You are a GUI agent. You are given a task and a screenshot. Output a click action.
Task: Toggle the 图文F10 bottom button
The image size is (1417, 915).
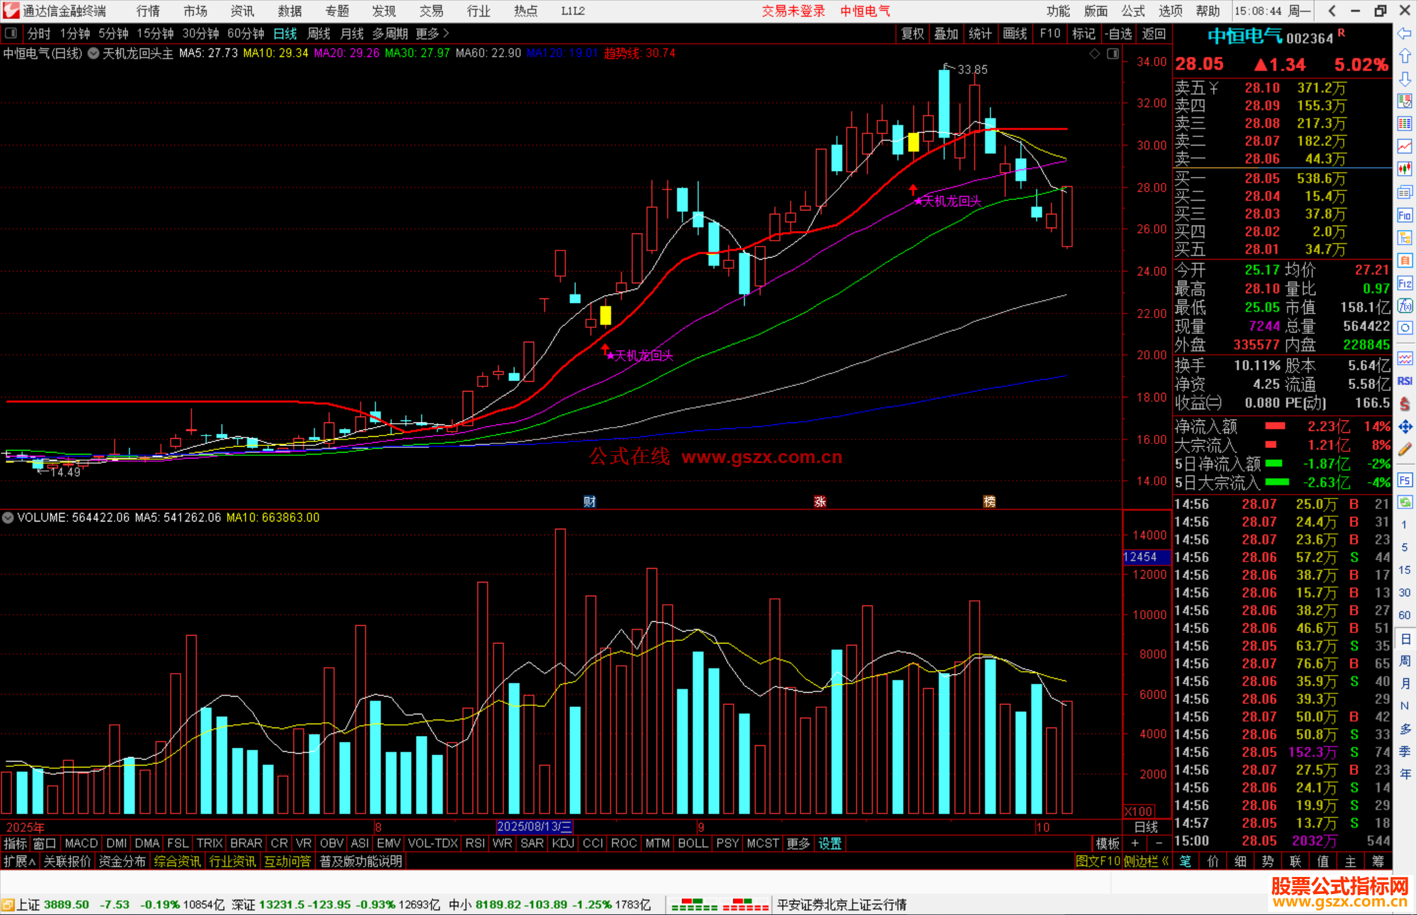tap(1098, 861)
